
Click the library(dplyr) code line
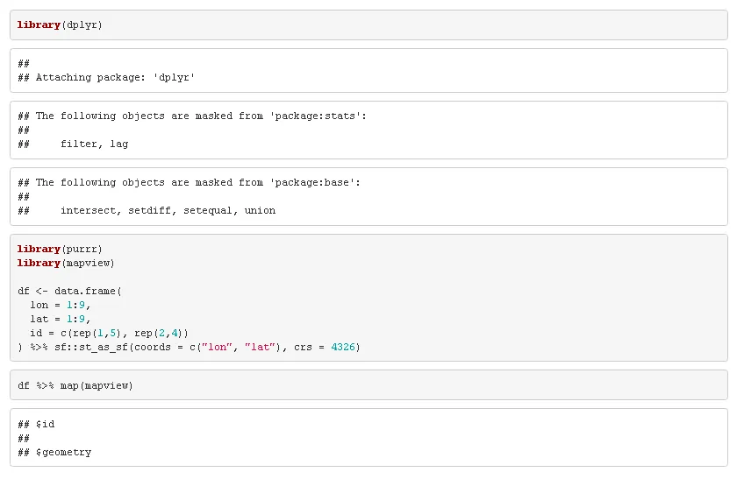(x=60, y=25)
